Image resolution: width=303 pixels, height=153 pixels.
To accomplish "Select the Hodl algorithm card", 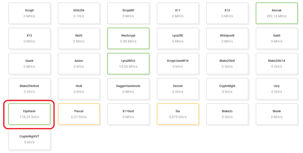I will click(79, 89).
